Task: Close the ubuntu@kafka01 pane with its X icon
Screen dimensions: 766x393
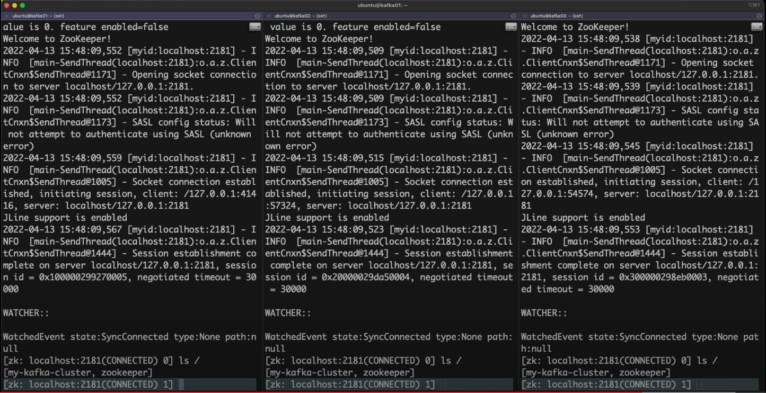Action: [6, 16]
